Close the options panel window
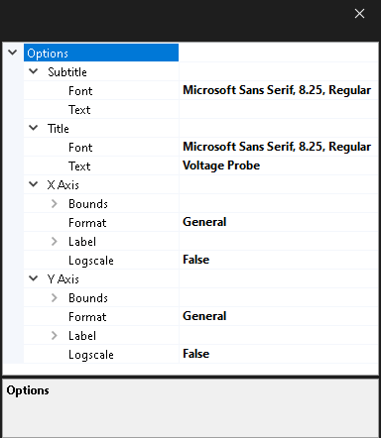The image size is (381, 438). pos(359,14)
